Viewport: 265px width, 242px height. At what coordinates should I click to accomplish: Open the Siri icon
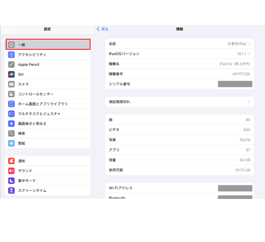pyautogui.click(x=11, y=75)
